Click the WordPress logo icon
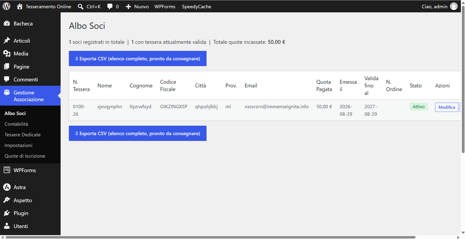465x239 pixels. pyautogui.click(x=6, y=6)
